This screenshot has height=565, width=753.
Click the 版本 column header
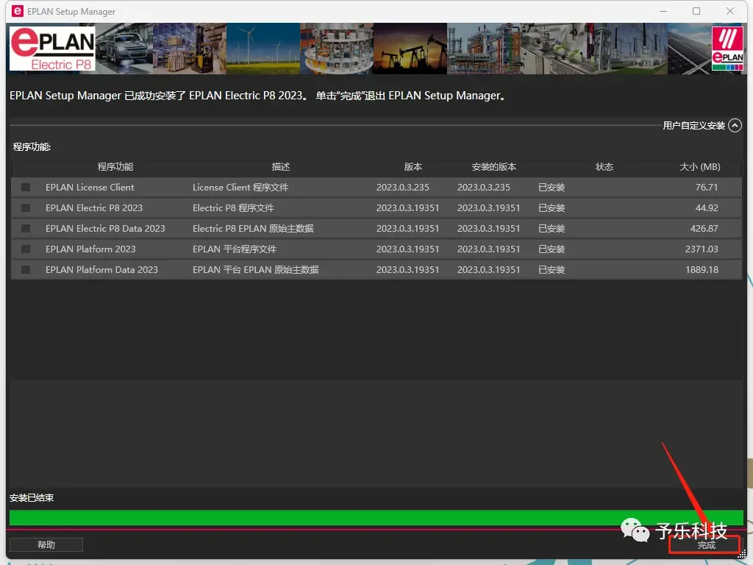click(x=413, y=167)
